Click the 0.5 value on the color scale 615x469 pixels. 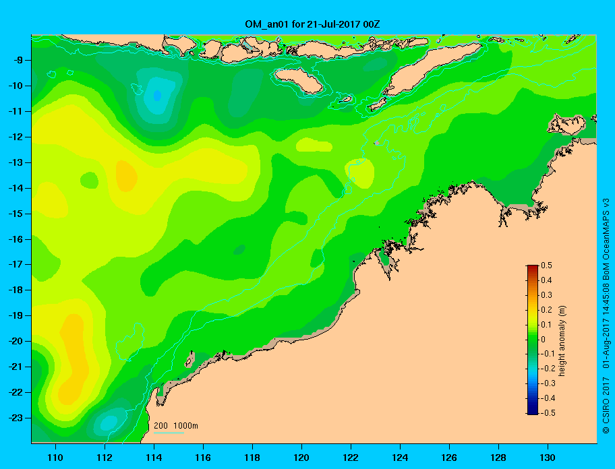[546, 265]
